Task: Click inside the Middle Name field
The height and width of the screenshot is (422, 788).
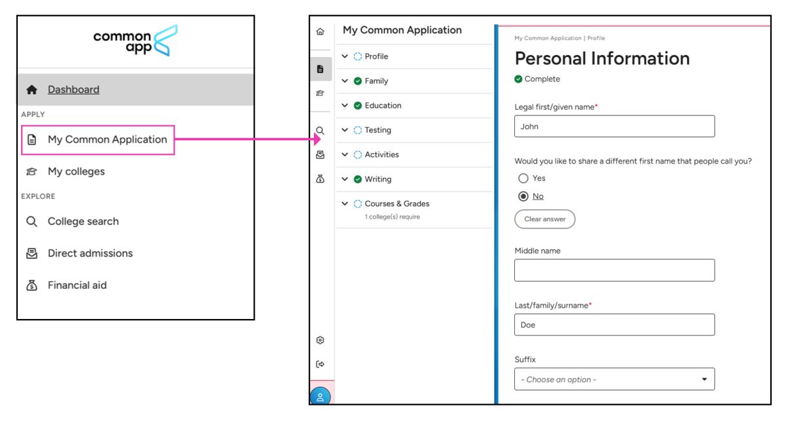Action: click(x=614, y=270)
